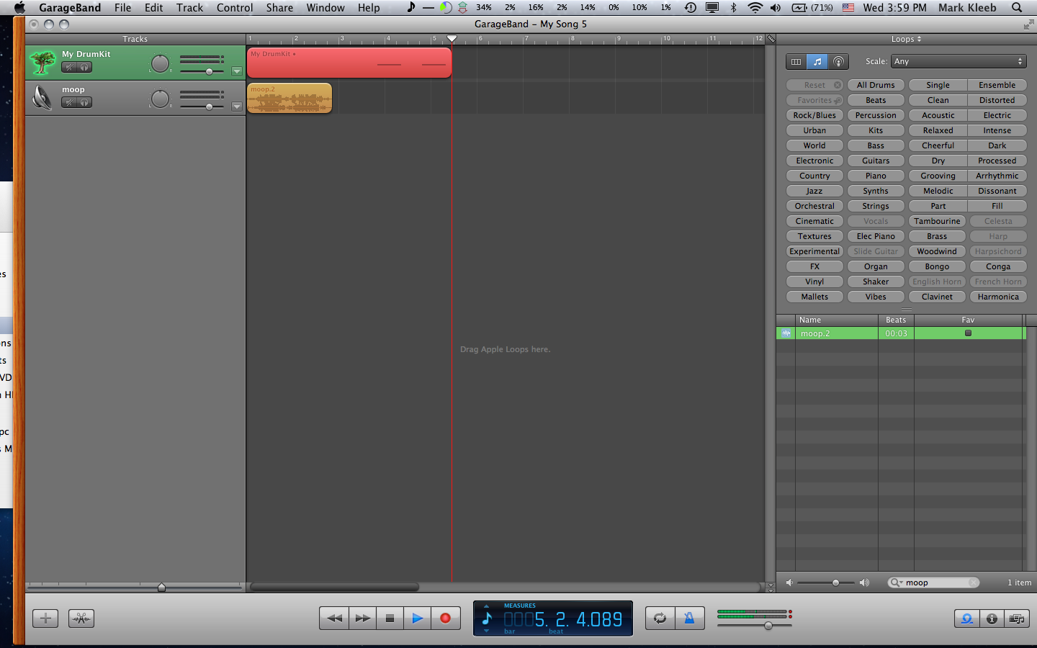Stop playback with the stop button
The width and height of the screenshot is (1037, 648).
click(x=390, y=618)
